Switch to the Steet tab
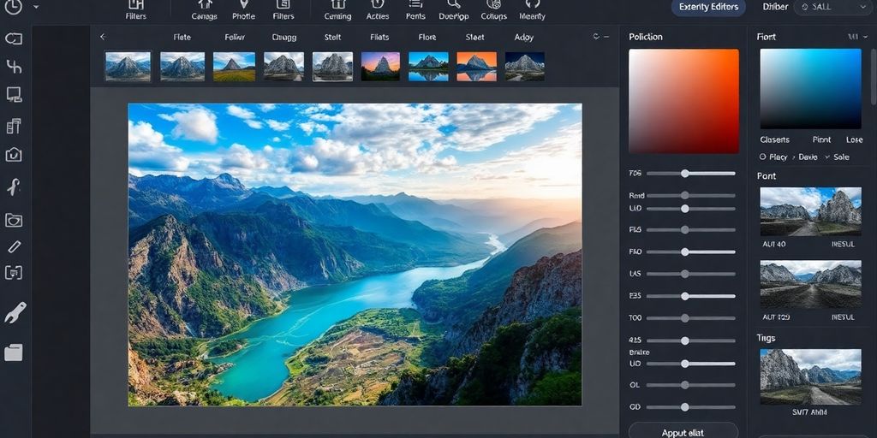Image resolution: width=877 pixels, height=438 pixels. tap(474, 38)
